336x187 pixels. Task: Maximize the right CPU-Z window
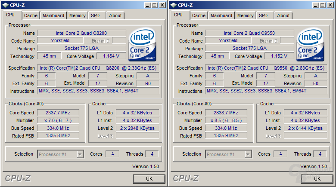pos(322,5)
